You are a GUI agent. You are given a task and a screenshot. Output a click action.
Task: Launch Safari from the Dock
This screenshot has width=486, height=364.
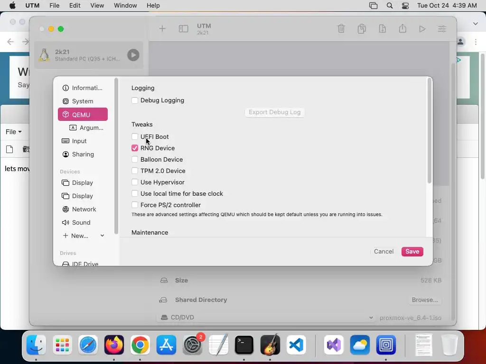(x=88, y=345)
